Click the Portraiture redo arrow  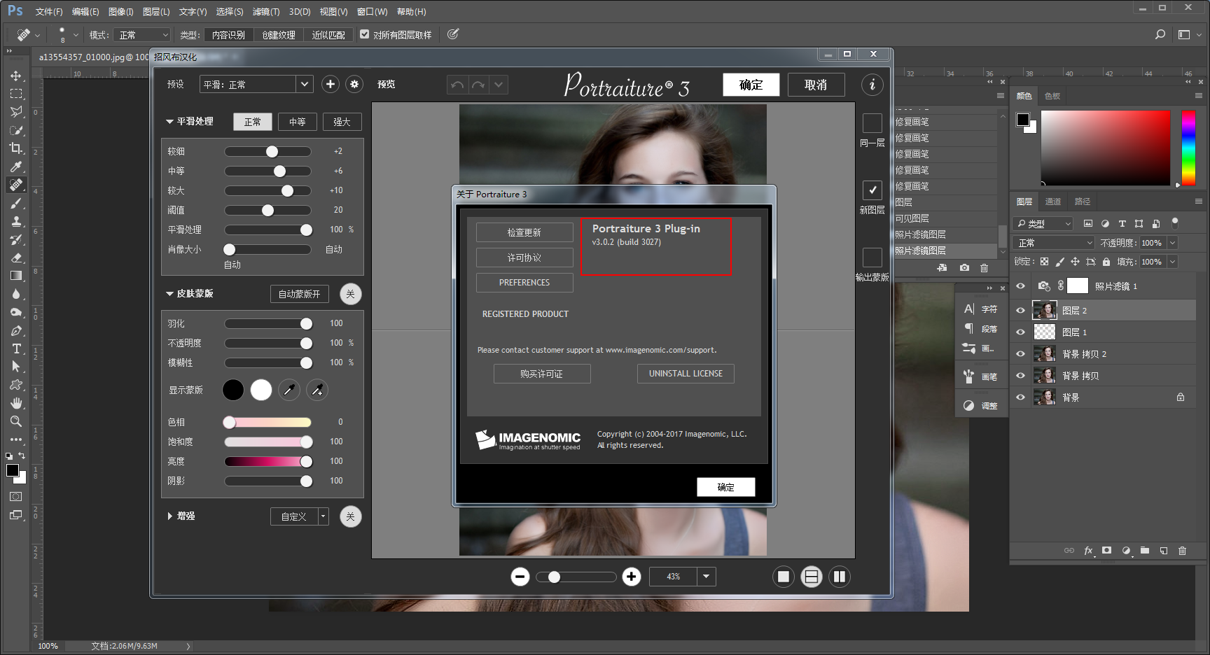pyautogui.click(x=478, y=85)
